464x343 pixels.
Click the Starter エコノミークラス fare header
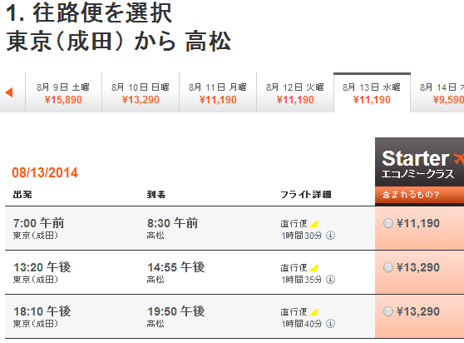(x=420, y=162)
